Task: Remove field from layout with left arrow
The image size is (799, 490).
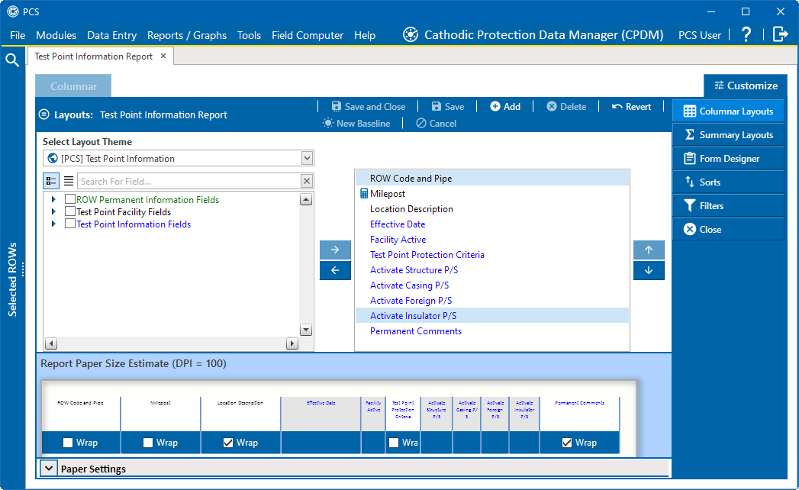Action: (x=335, y=270)
